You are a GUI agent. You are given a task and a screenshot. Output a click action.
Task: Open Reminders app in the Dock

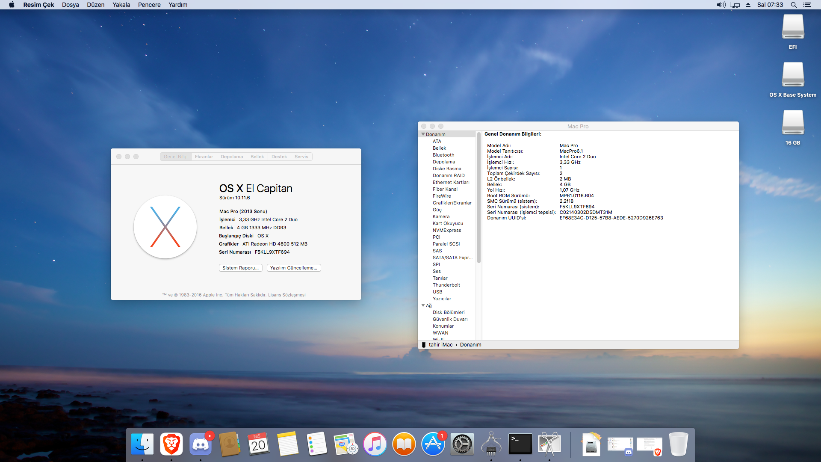(x=317, y=444)
